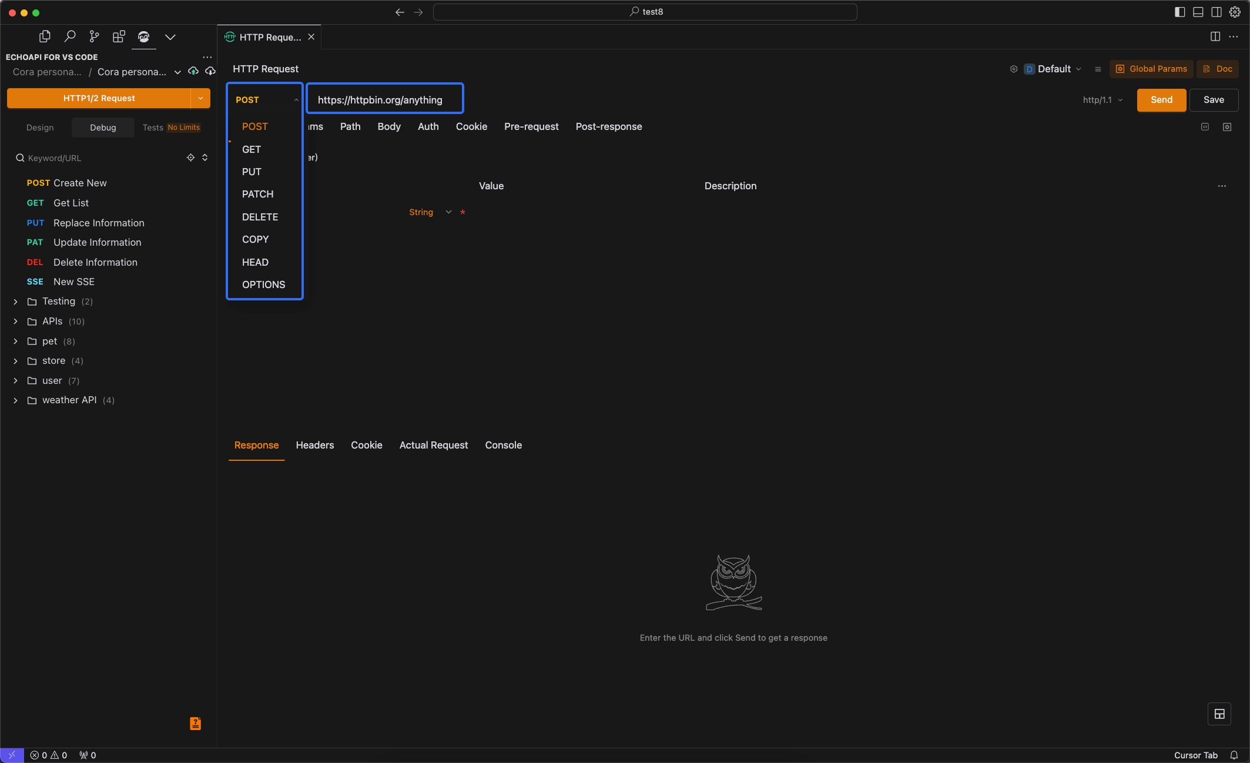Viewport: 1250px width, 763px height.
Task: Expand the Testing folder group
Action: (x=15, y=300)
